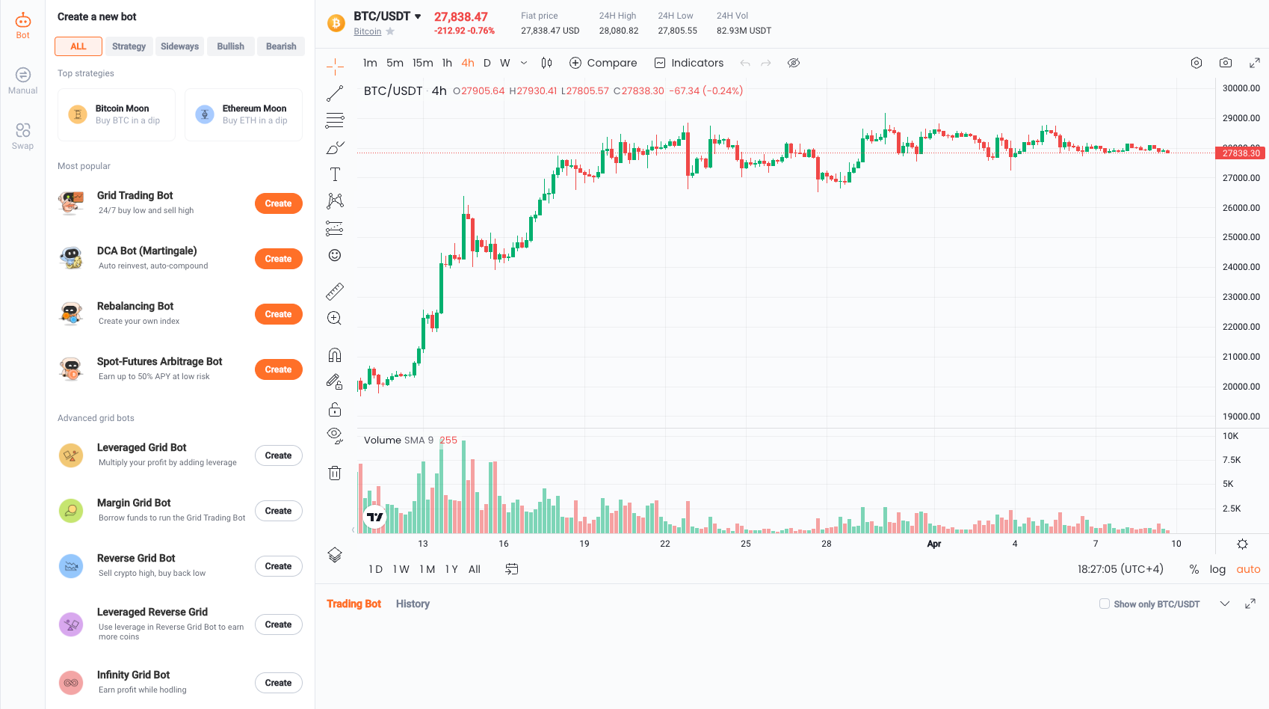The image size is (1269, 709).
Task: Toggle percentage scale mode
Action: (x=1194, y=569)
